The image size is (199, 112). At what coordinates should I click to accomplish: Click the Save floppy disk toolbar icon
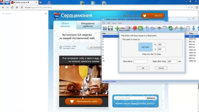110,28
